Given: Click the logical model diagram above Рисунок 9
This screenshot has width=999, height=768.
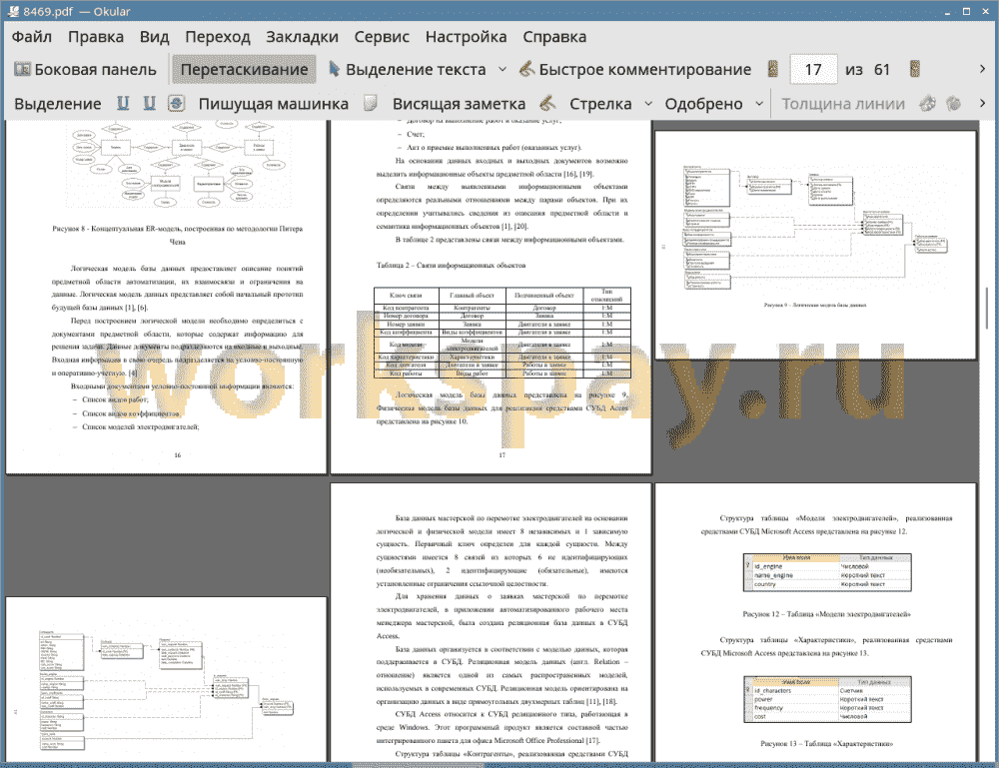Looking at the screenshot, I should [x=815, y=228].
